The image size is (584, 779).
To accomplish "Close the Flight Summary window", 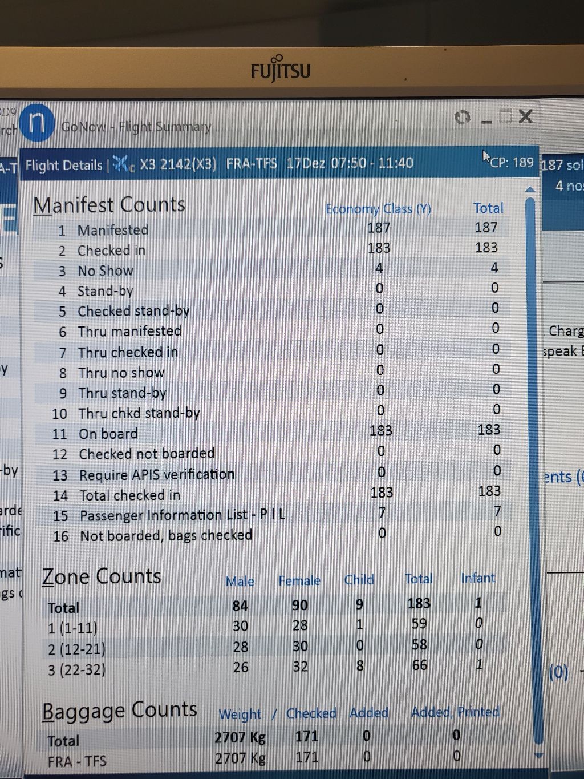I will pos(526,117).
